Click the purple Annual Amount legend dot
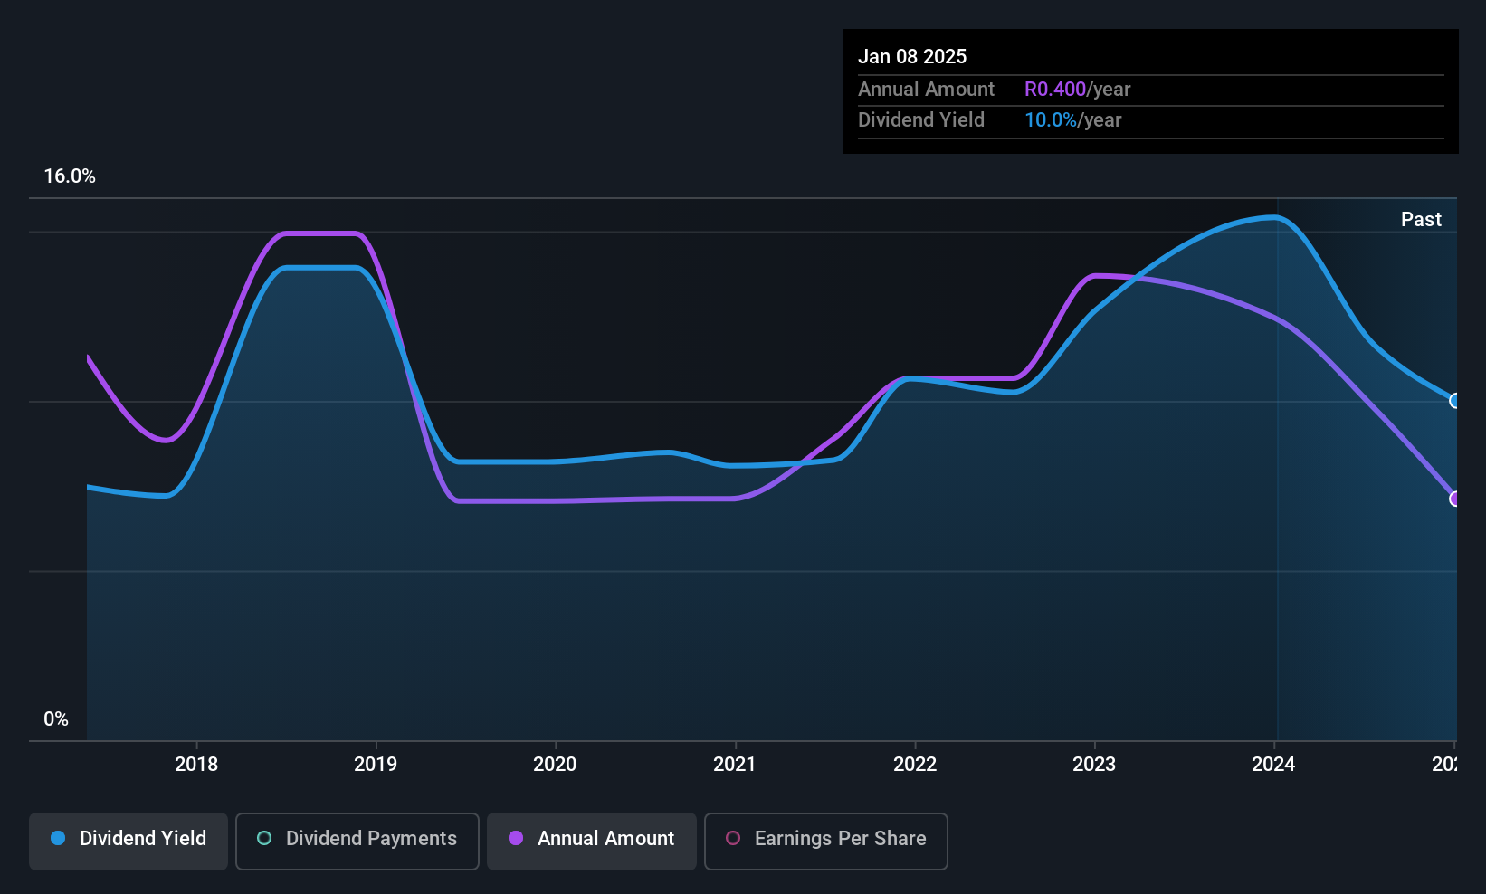 pos(516,838)
